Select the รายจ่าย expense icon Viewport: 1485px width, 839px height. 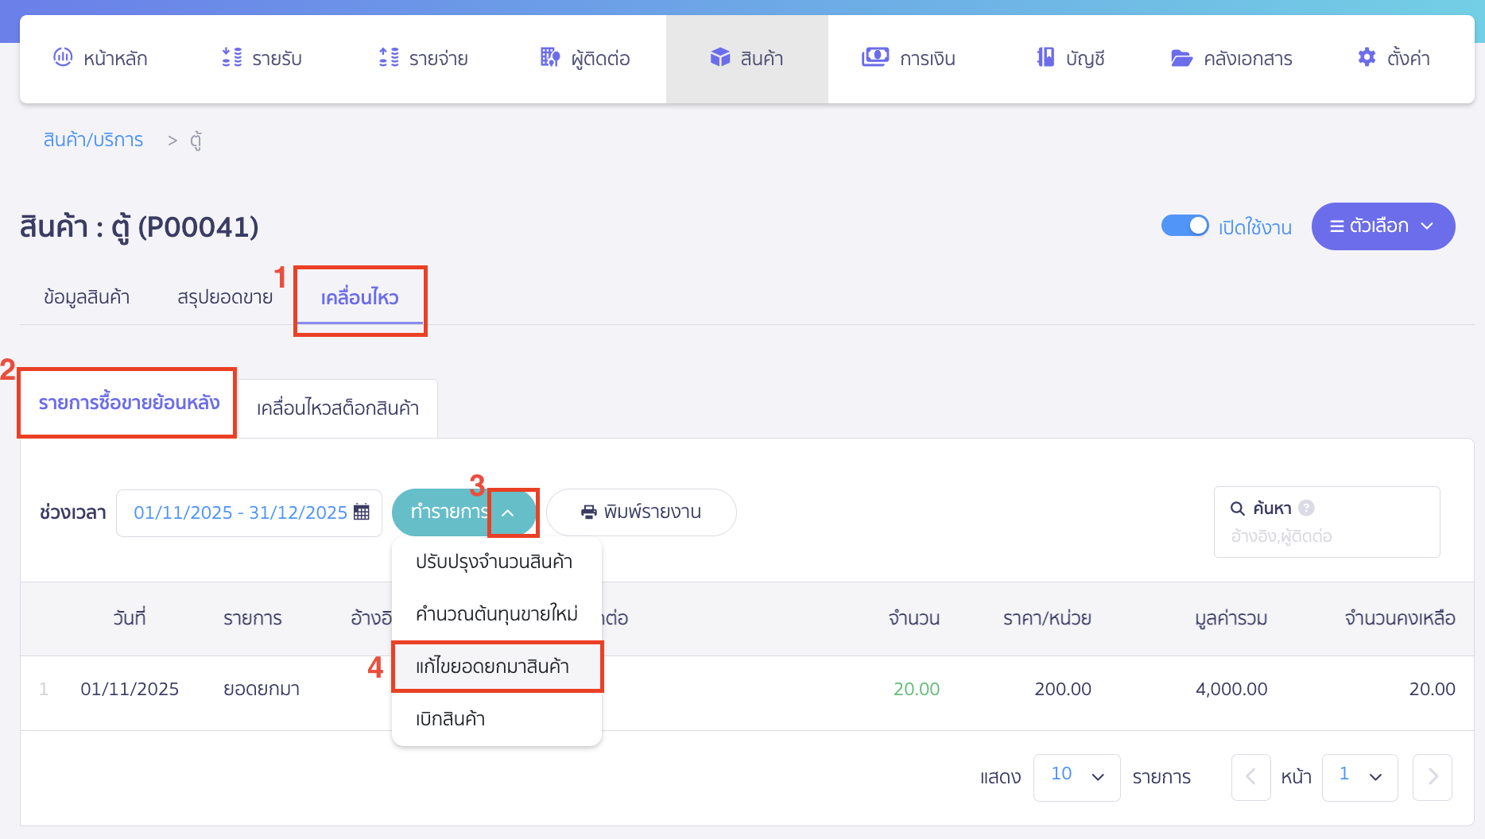click(388, 57)
